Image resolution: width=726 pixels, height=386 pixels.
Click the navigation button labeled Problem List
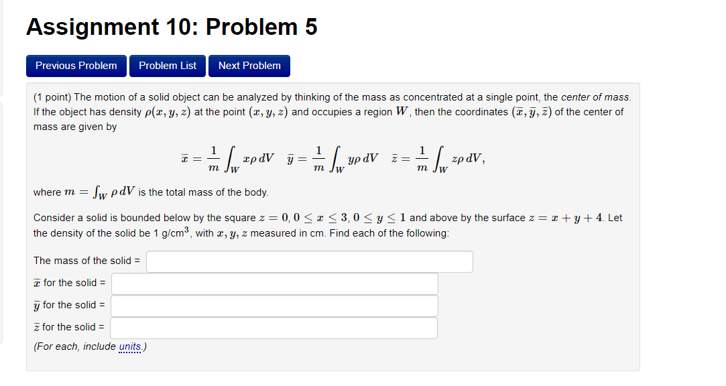[x=167, y=66]
